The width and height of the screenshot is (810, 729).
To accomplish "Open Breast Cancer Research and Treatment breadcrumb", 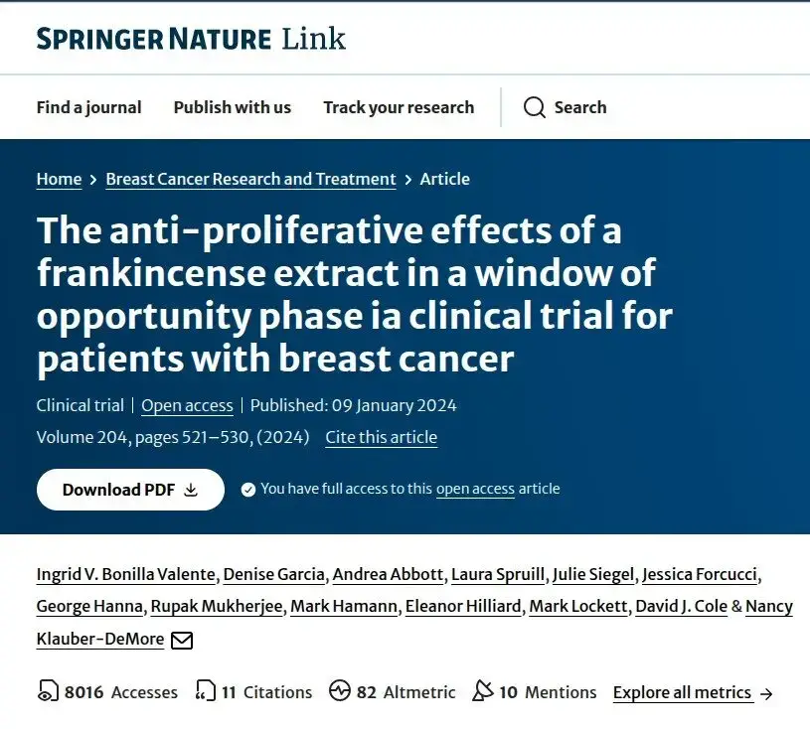I will [251, 179].
